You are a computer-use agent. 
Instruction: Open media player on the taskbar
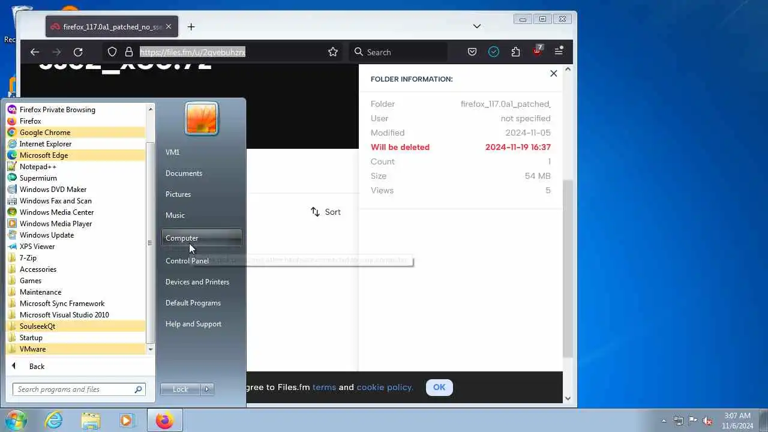click(127, 420)
